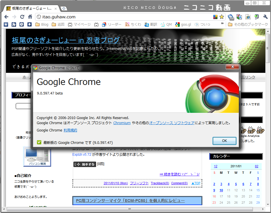
Task: Open the リーダー bookmark
Action: [x=112, y=25]
